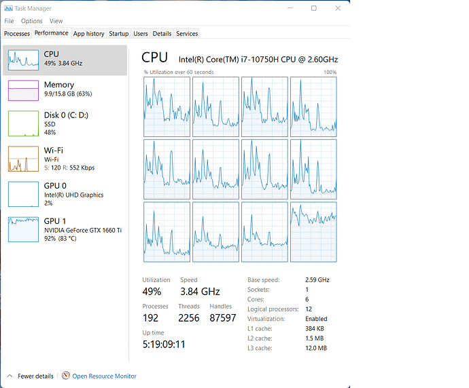Click 'Intel(R) UHD Graphics' text
This screenshot has width=469, height=388.
74,195
